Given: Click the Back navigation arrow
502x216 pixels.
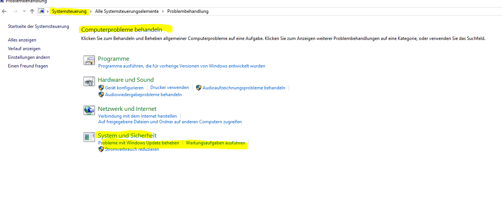Looking at the screenshot, I should [4, 11].
